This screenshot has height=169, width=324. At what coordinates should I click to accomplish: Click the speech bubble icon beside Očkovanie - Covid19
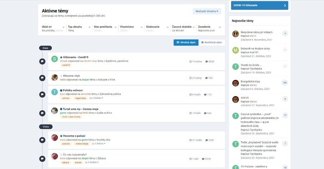[x=42, y=61]
